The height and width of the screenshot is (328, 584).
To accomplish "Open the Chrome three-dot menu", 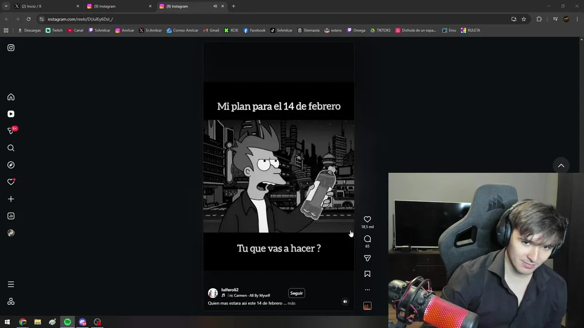I will [x=577, y=19].
